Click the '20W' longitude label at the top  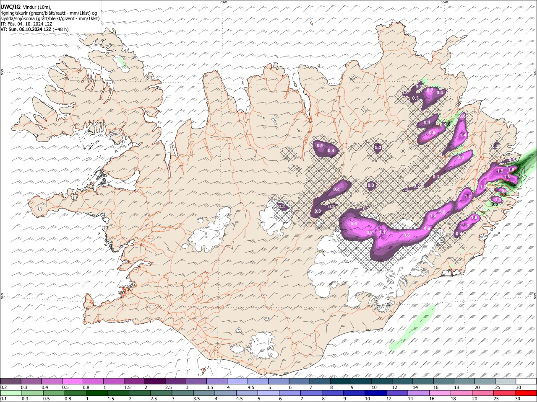tap(223, 2)
